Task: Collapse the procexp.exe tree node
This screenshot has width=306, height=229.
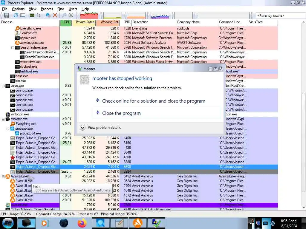Action: click(8, 129)
